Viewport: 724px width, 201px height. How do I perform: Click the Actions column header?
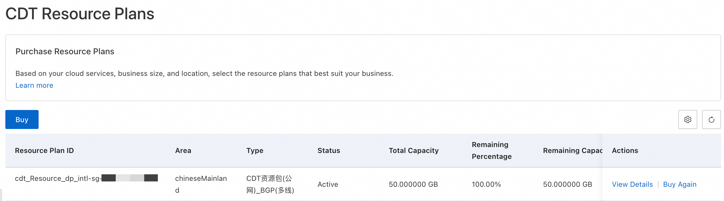point(625,151)
